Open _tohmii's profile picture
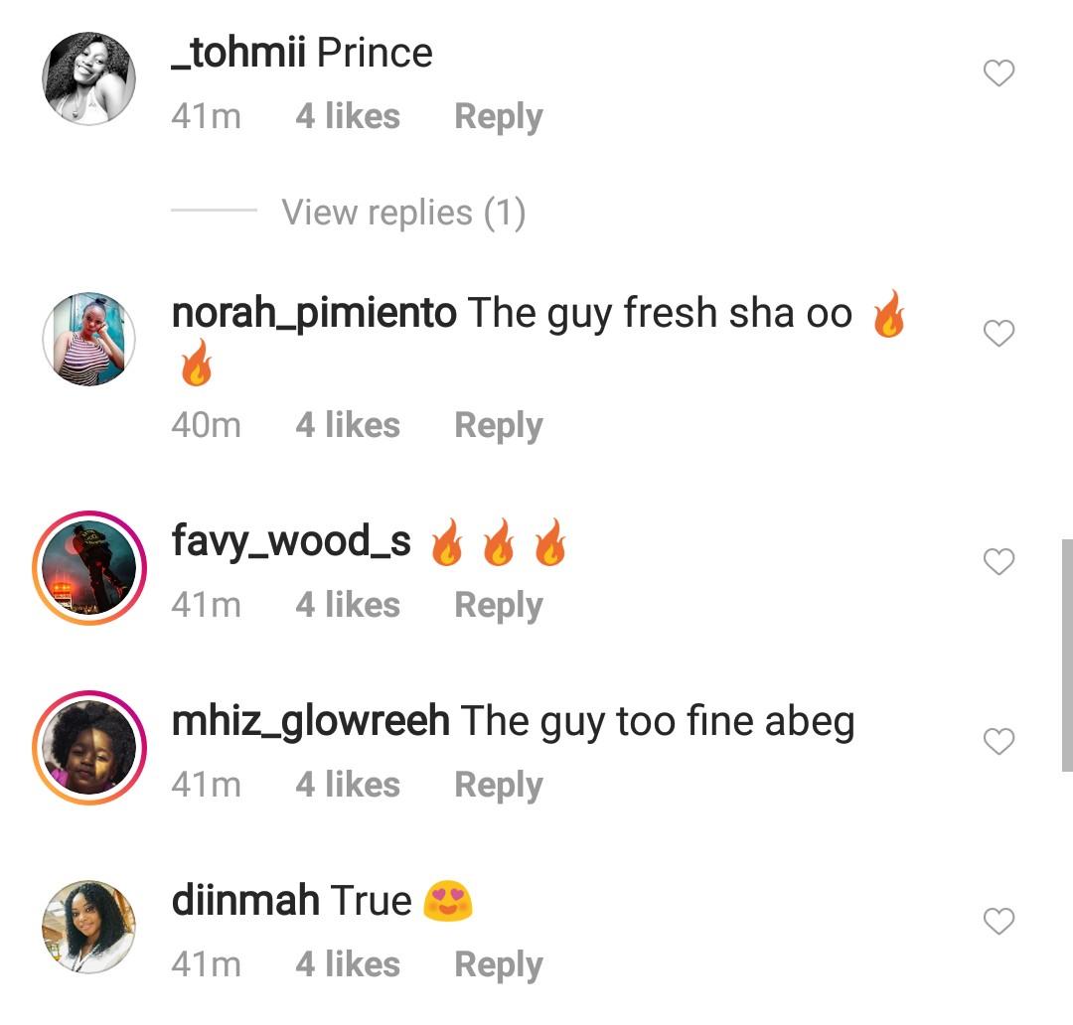Viewport: 1073px width, 1025px height. [x=88, y=78]
